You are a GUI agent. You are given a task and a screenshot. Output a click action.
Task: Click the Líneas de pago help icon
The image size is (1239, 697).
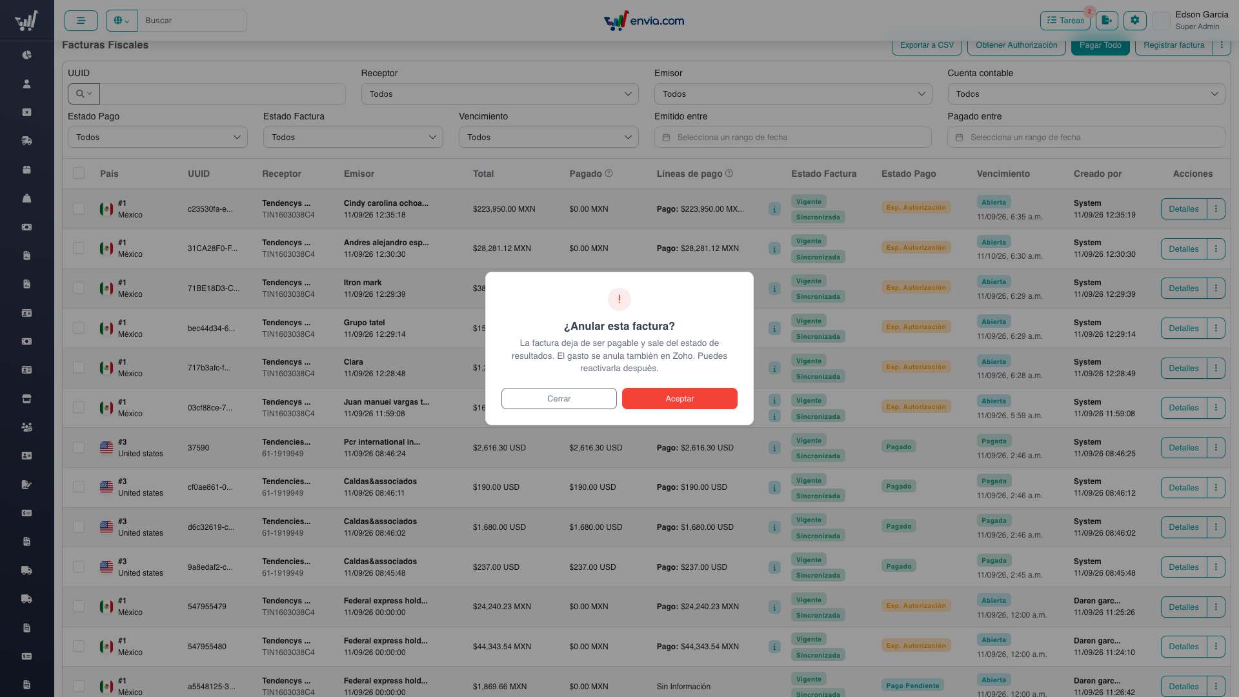click(x=729, y=174)
